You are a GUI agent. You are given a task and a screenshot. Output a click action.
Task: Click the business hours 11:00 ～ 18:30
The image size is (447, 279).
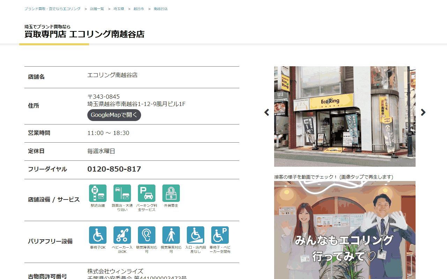108,133
